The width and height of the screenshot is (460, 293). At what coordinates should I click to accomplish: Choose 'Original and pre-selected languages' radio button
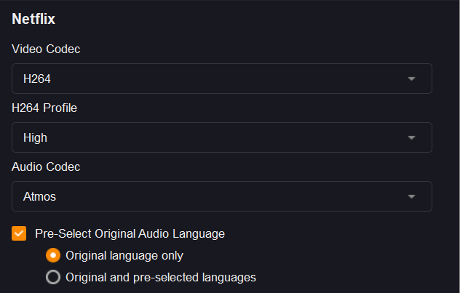coord(53,277)
